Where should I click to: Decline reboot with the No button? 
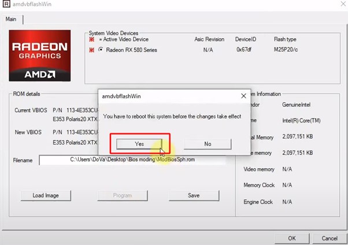point(208,144)
